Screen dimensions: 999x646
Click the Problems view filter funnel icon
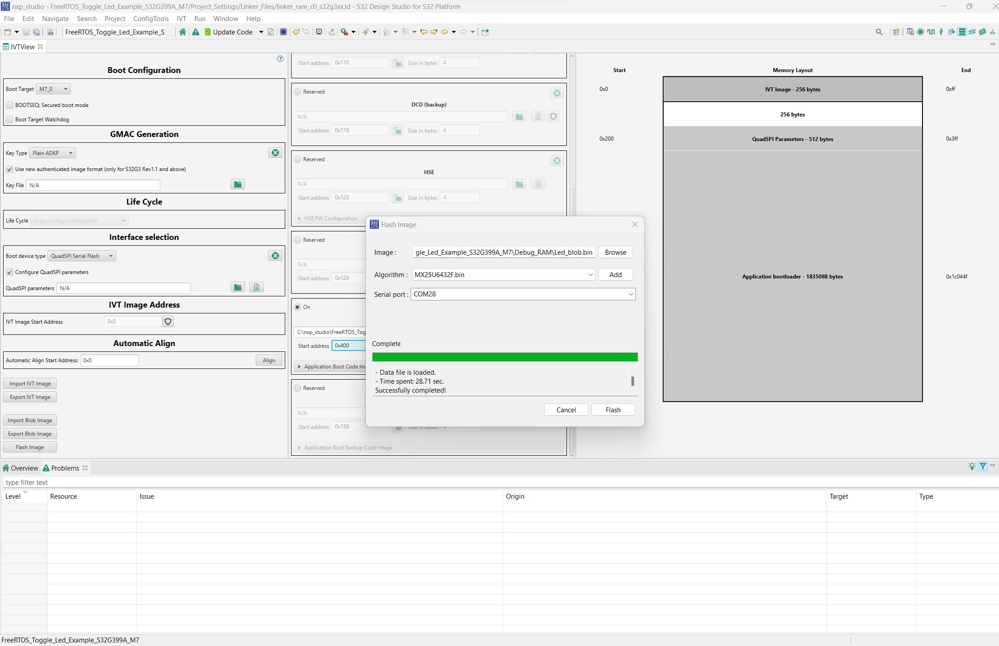point(982,466)
